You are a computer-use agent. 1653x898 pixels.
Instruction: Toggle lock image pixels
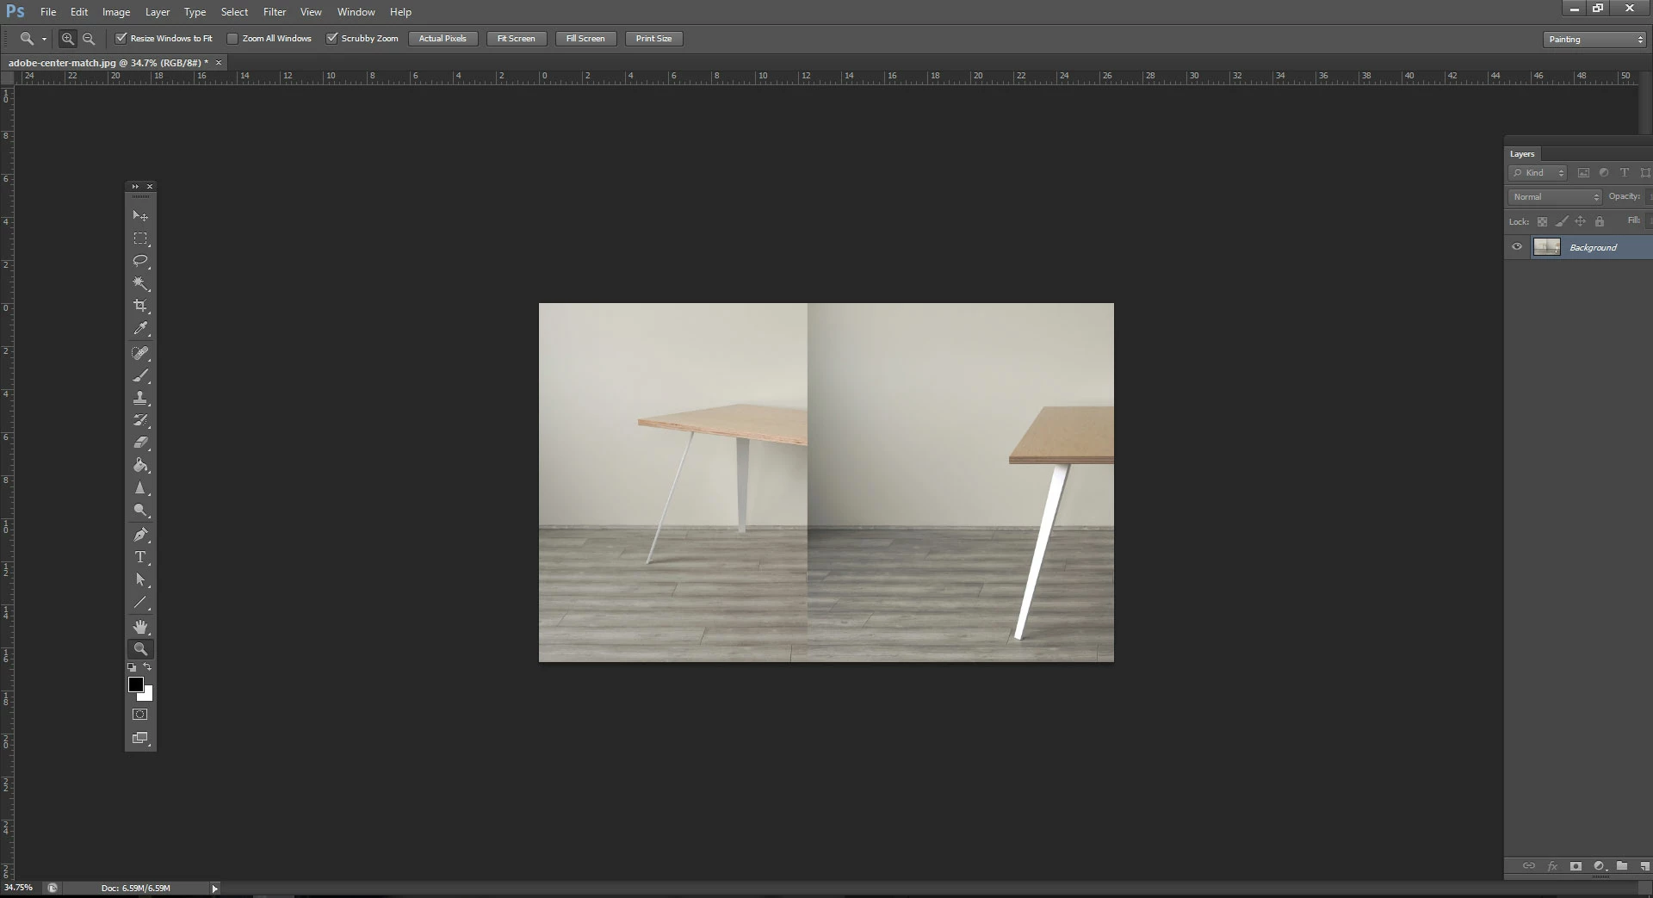click(x=1561, y=221)
